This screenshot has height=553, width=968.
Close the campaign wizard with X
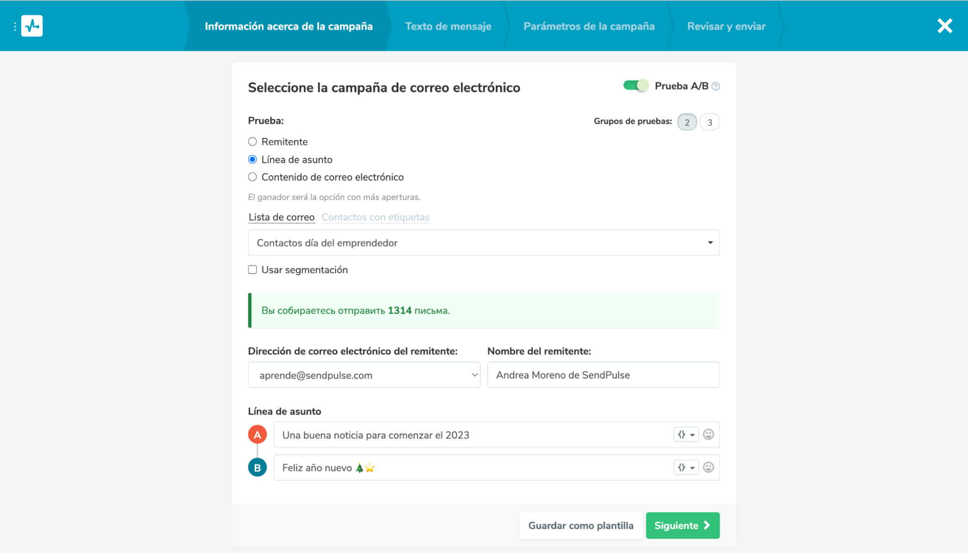click(944, 26)
